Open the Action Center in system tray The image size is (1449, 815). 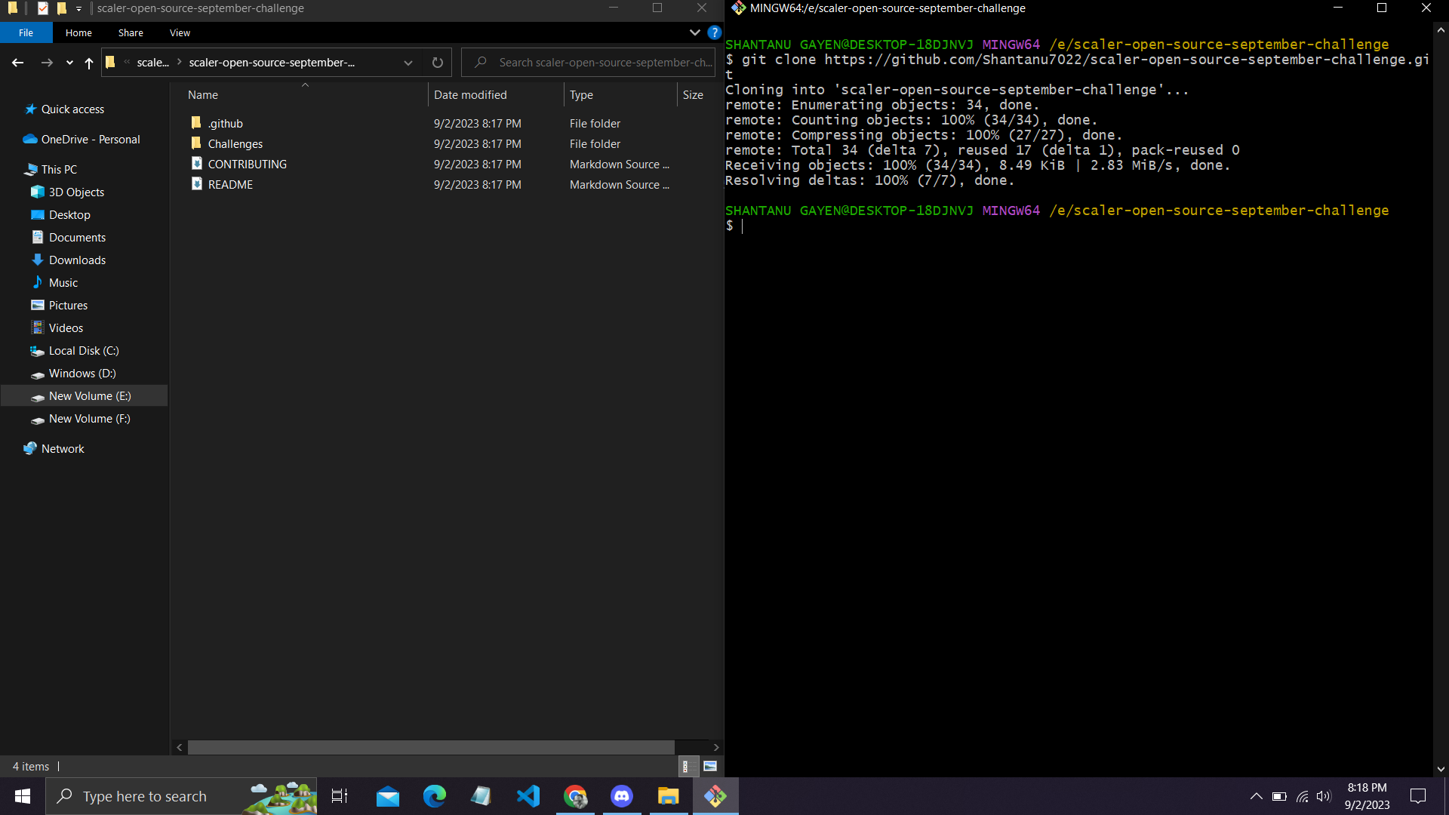(1418, 796)
